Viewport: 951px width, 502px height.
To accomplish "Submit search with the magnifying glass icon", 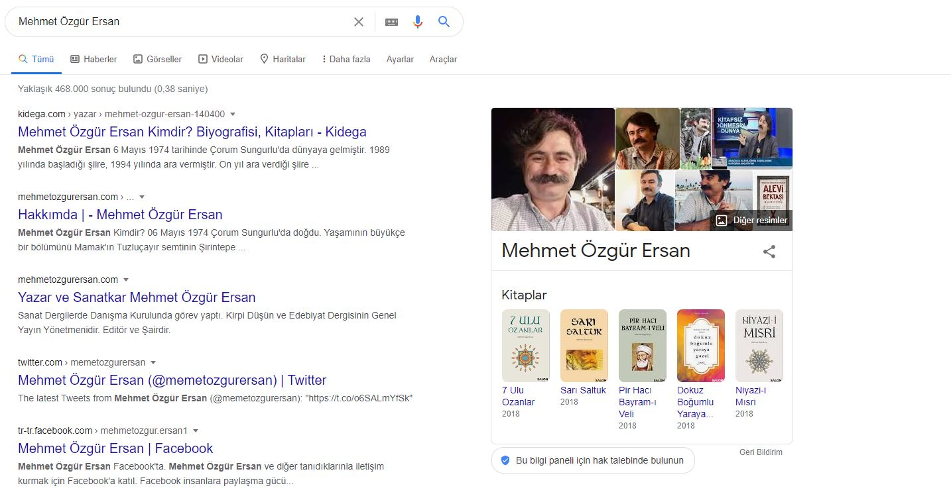I will [444, 22].
